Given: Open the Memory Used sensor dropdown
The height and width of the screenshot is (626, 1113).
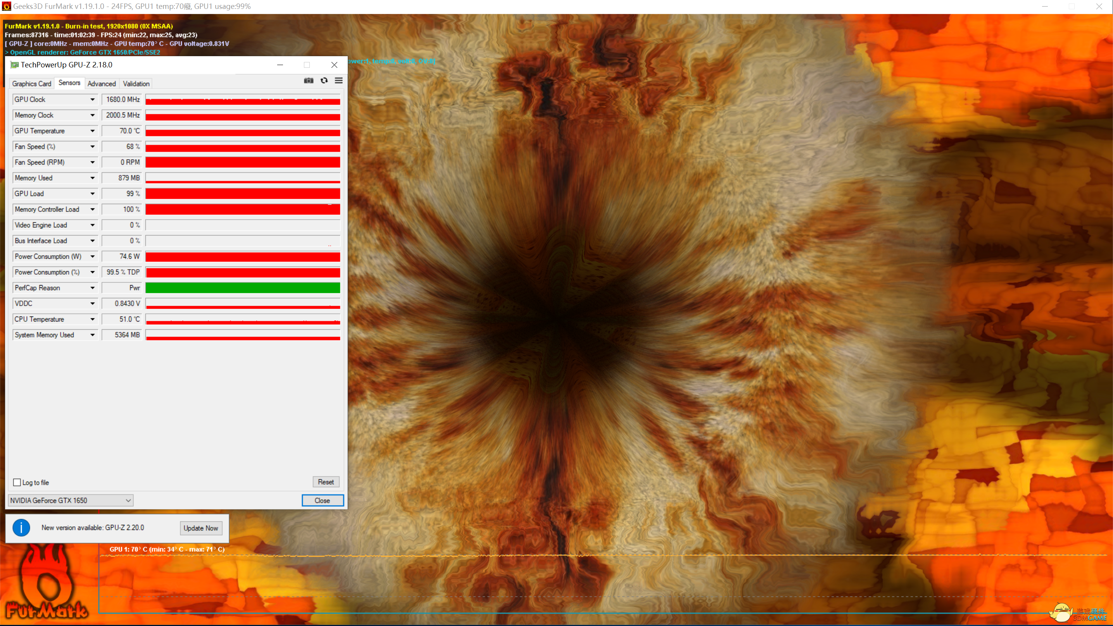Looking at the screenshot, I should tap(93, 178).
